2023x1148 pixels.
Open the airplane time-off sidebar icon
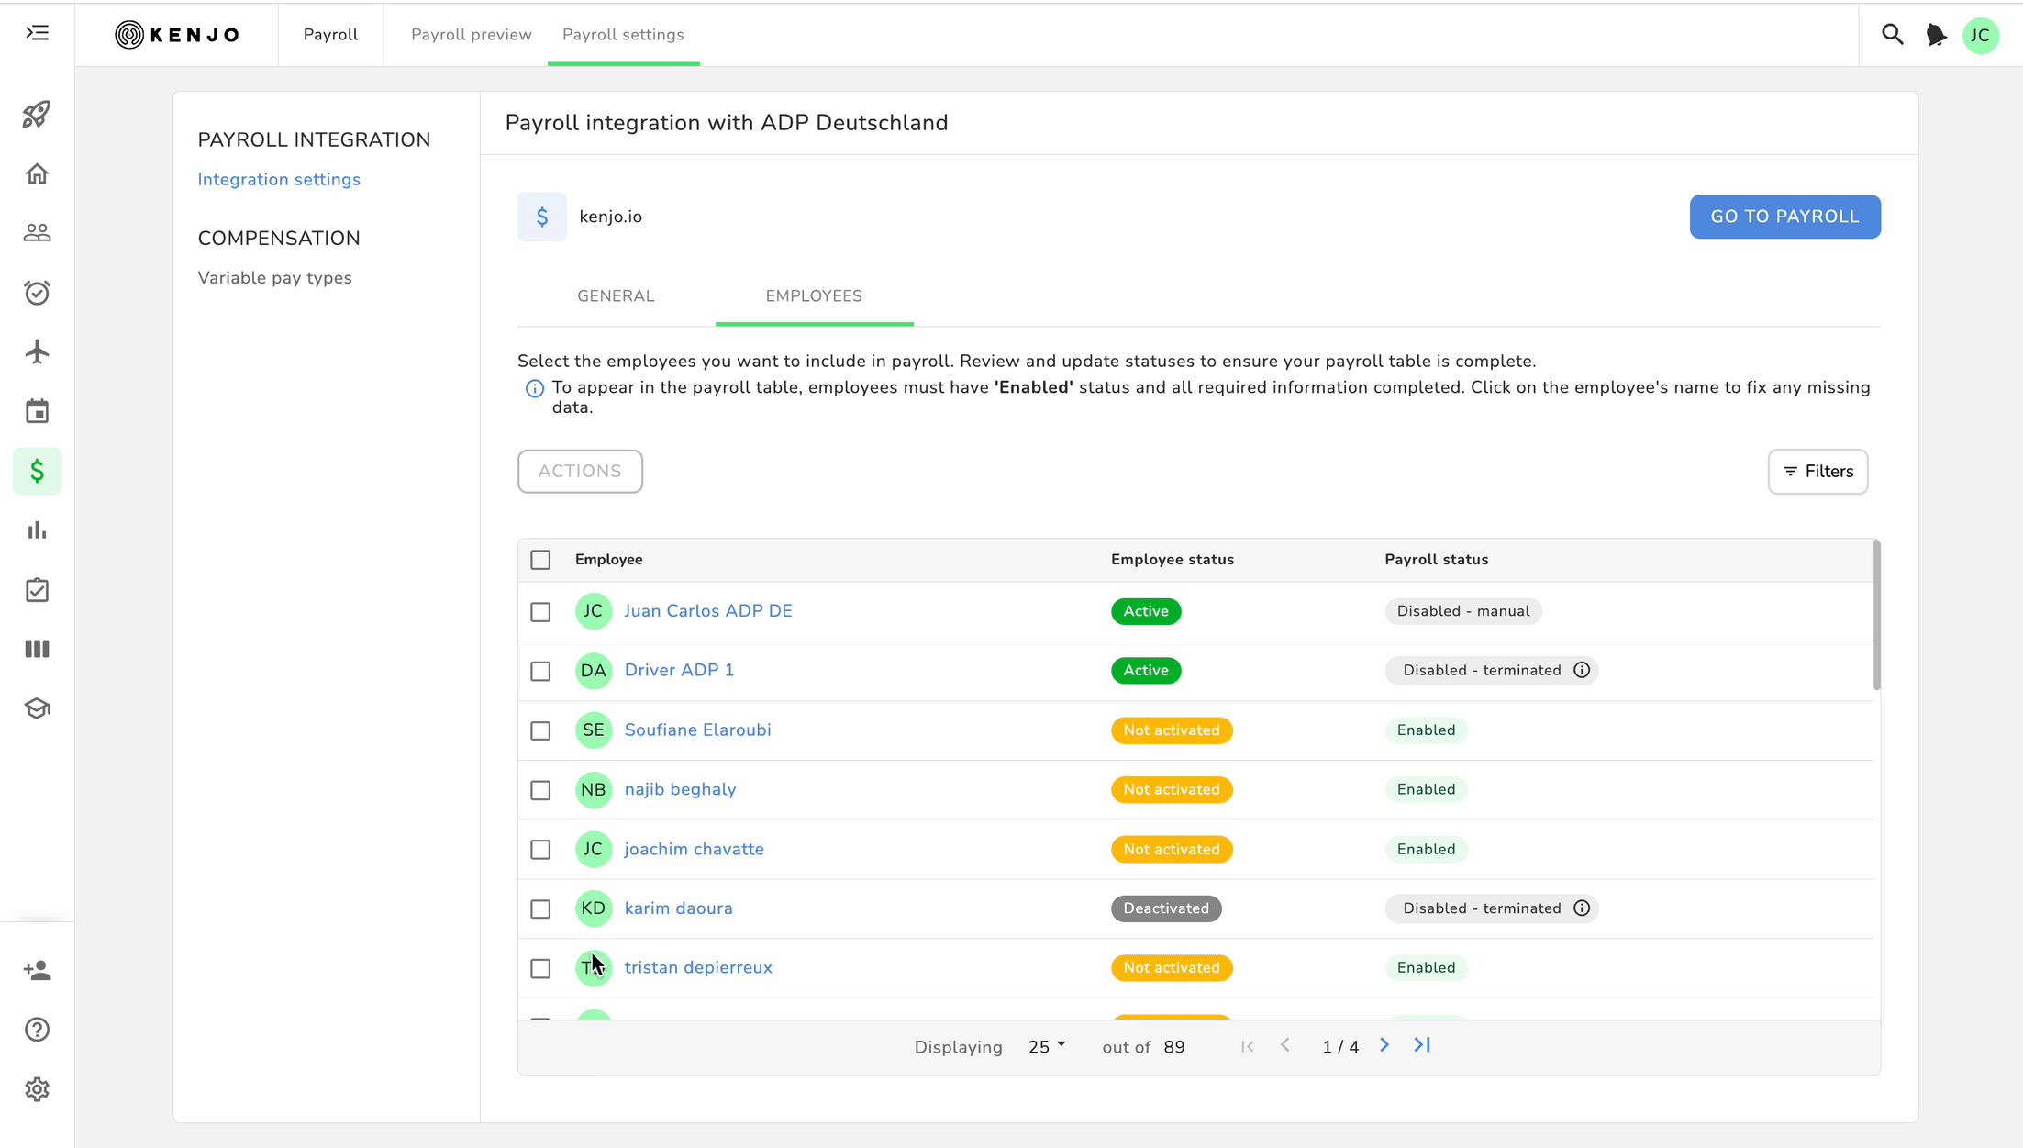(37, 351)
